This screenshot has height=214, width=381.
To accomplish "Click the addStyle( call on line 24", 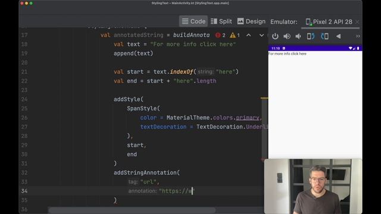I will tap(129, 99).
